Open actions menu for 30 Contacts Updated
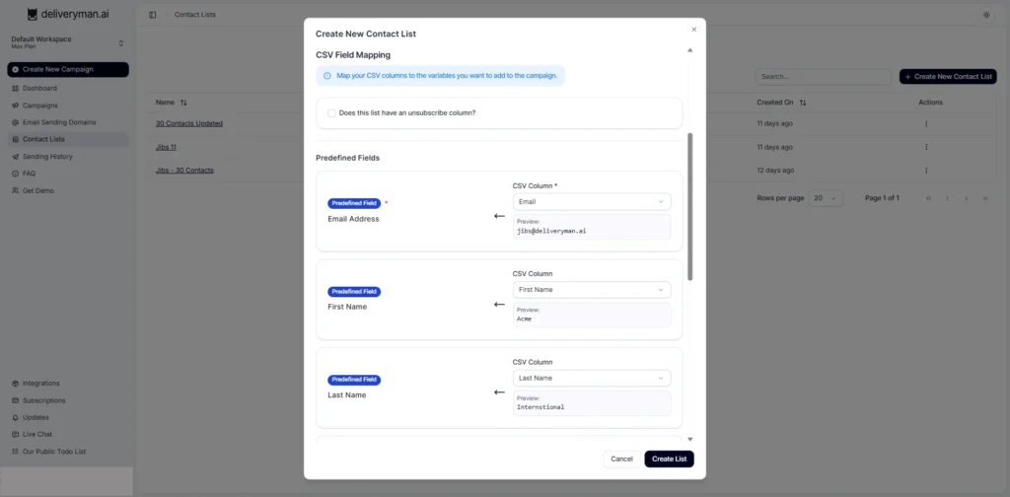Screen dimensions: 1010x497 click(x=926, y=123)
